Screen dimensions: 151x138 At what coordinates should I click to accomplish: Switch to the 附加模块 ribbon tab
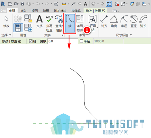tap(60, 11)
